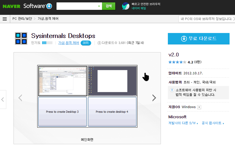The height and width of the screenshot is (146, 235).
Task: Select 가상,원격 제어 breadcrumb
Action: coord(48,19)
